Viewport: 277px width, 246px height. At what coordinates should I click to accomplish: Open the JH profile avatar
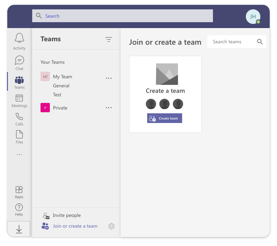tap(253, 17)
